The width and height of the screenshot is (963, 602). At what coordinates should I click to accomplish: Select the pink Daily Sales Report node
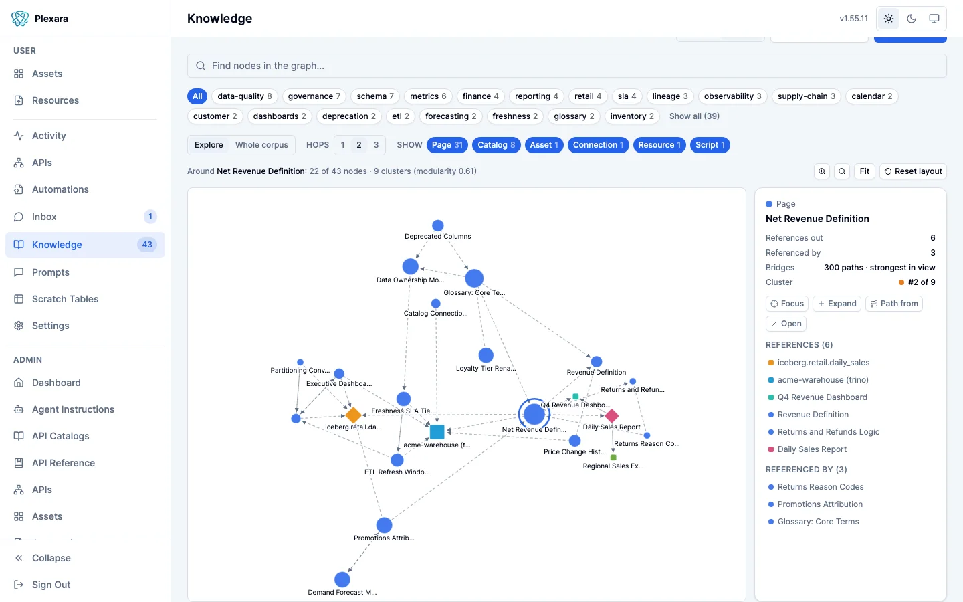(x=611, y=416)
